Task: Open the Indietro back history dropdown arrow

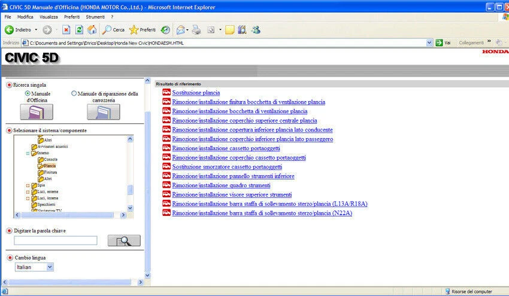Action: pyautogui.click(x=36, y=30)
